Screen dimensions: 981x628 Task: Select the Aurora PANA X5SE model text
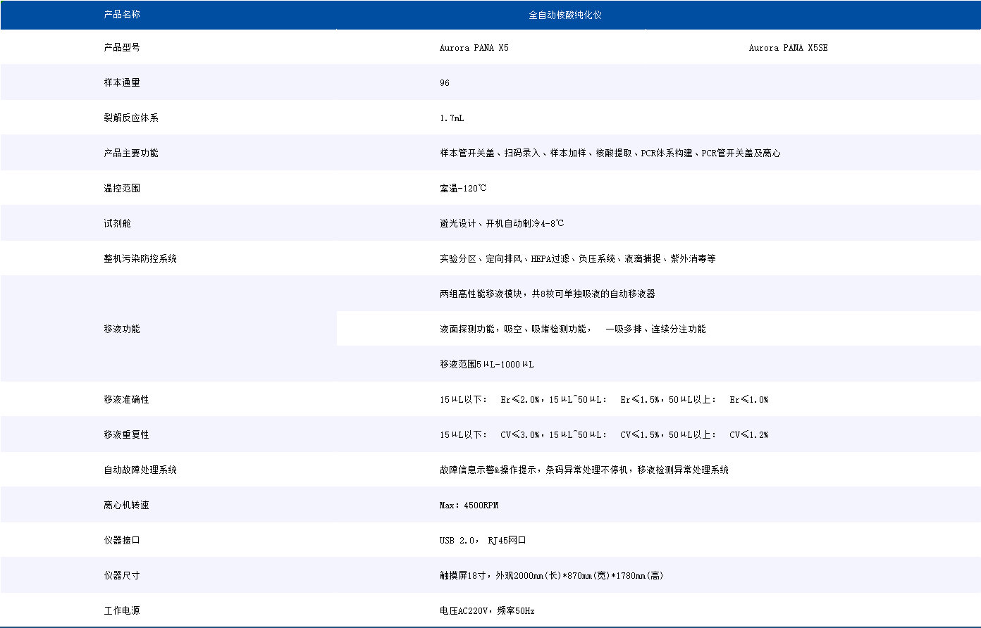click(788, 48)
